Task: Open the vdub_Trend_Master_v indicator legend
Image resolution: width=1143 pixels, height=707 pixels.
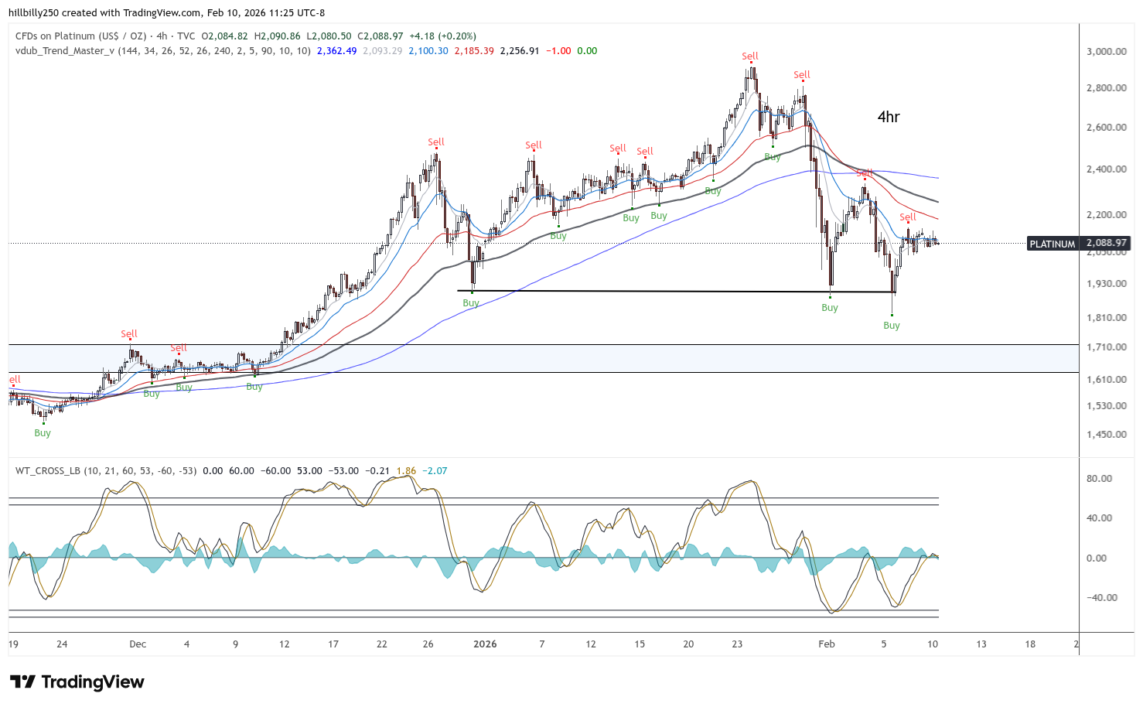Action: [65, 51]
